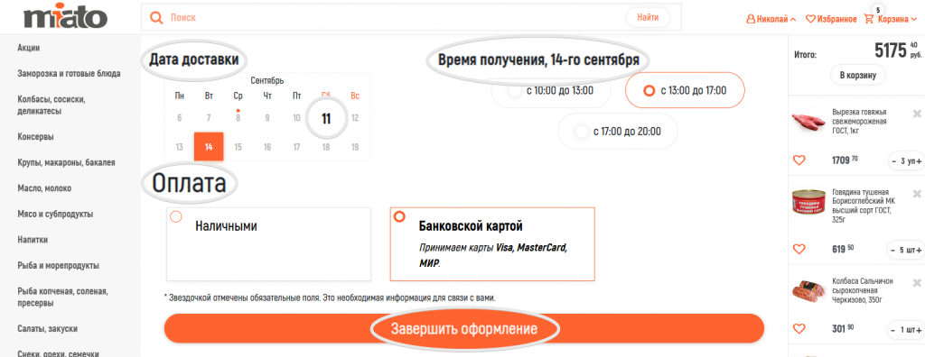925x357 pixels.
Task: Click the user profile icon beside Николай
Action: [751, 19]
